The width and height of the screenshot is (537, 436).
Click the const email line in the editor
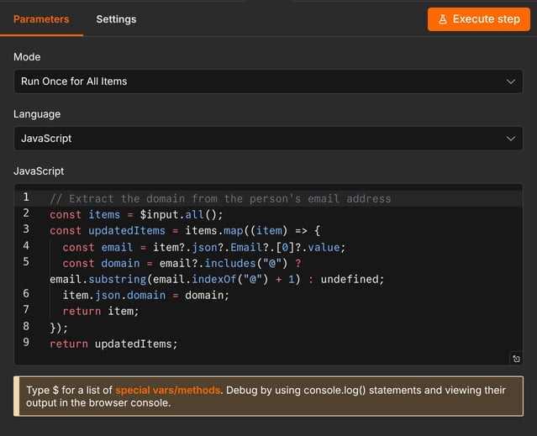point(203,247)
